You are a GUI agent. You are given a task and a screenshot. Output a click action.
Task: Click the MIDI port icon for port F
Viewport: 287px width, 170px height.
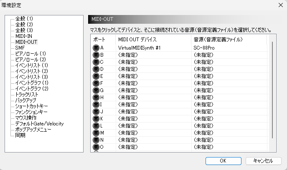(96, 83)
